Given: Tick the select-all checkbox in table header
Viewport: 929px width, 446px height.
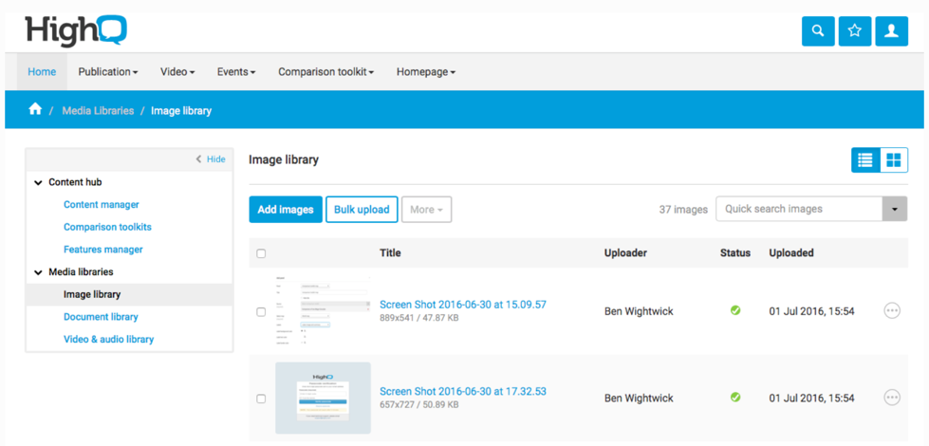Looking at the screenshot, I should pyautogui.click(x=261, y=253).
